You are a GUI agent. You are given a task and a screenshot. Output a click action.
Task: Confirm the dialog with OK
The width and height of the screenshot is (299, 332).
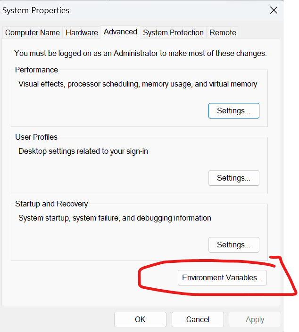tap(140, 319)
